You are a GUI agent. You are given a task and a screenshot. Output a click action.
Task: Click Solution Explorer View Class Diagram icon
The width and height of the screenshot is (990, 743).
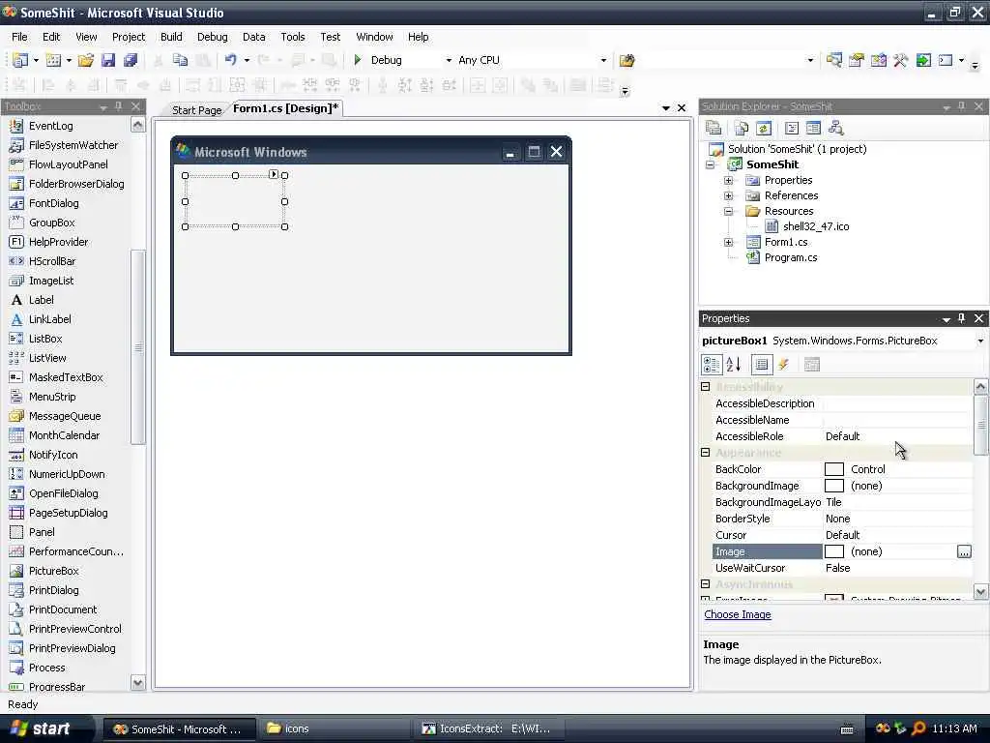[x=836, y=129]
